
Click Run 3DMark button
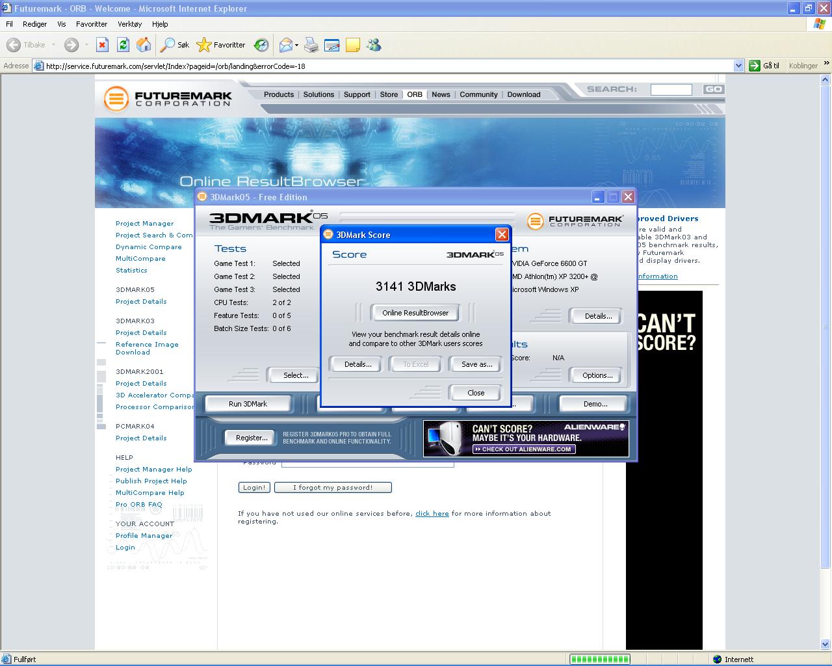248,404
